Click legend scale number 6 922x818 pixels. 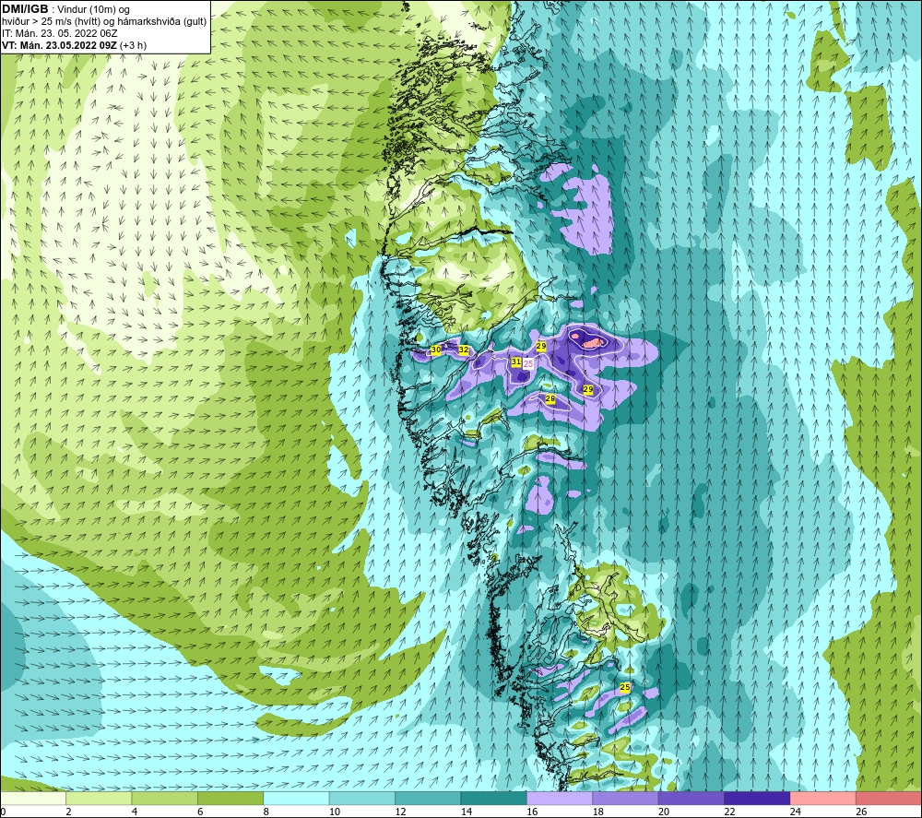pyautogui.click(x=200, y=812)
